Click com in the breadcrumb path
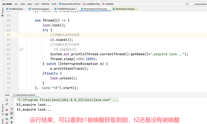Viewport: 207px width, 124px height. pyautogui.click(x=37, y=4)
